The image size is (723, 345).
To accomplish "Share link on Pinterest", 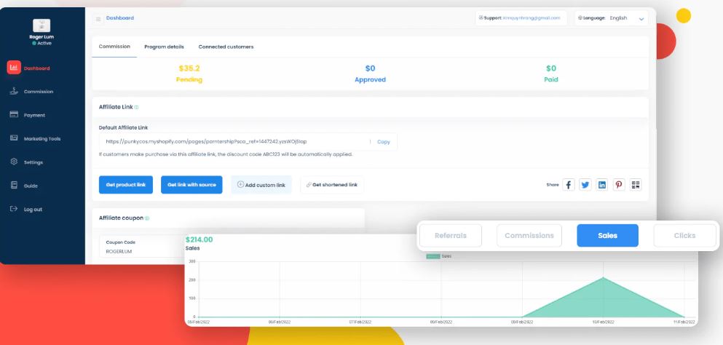I will pos(619,185).
